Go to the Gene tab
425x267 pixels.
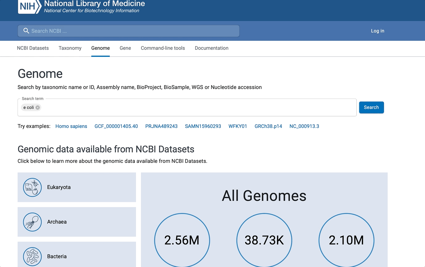tap(125, 48)
